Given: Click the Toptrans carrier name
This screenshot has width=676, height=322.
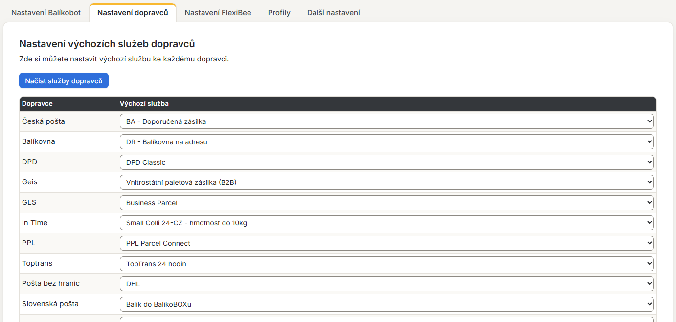Looking at the screenshot, I should click(x=37, y=263).
